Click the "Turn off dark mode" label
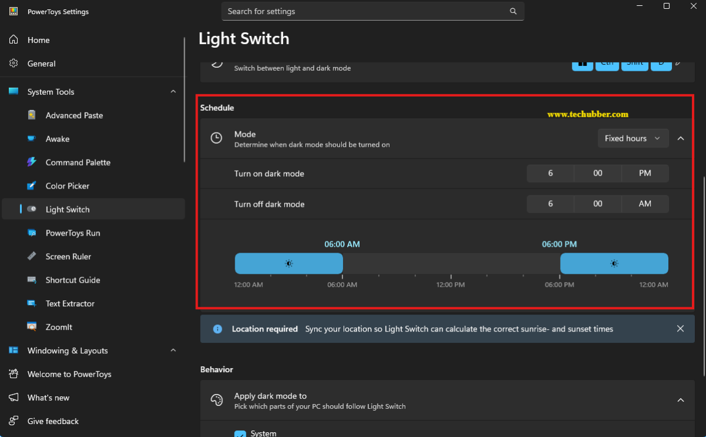The width and height of the screenshot is (706, 437). (269, 204)
